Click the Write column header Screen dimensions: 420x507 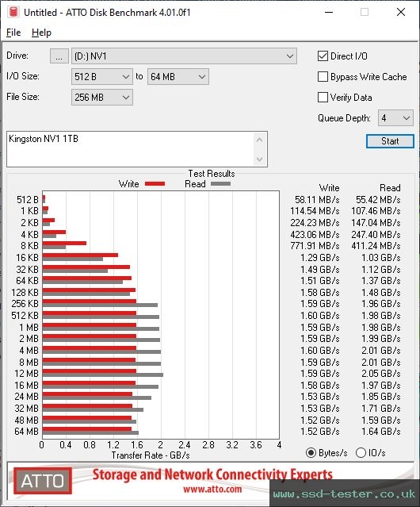[x=330, y=188]
